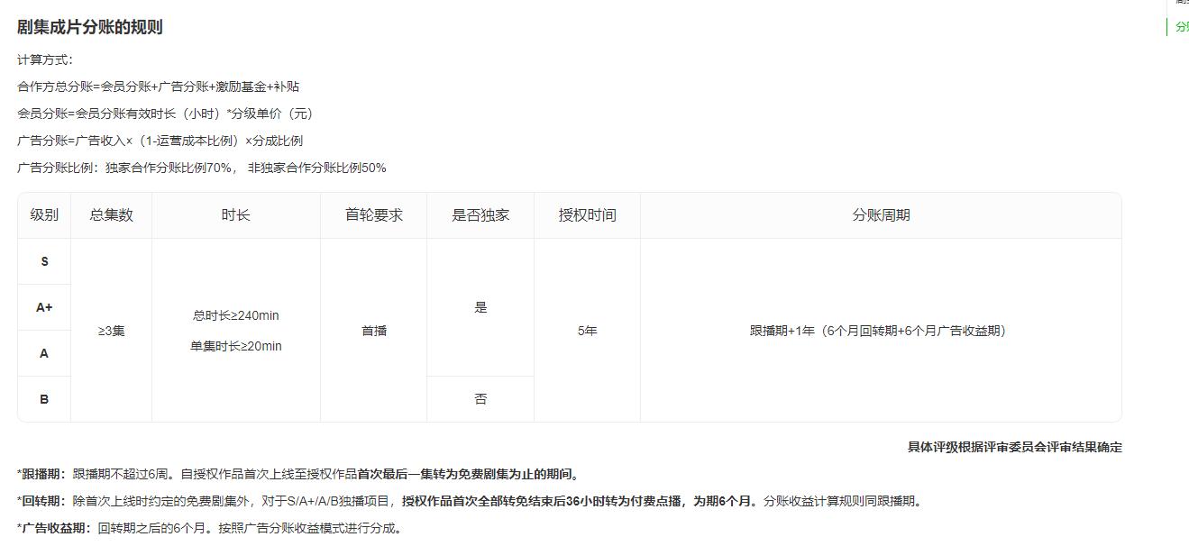The height and width of the screenshot is (546, 1189).
Task: Click the 是 cell under 是否独家
Action: [480, 306]
